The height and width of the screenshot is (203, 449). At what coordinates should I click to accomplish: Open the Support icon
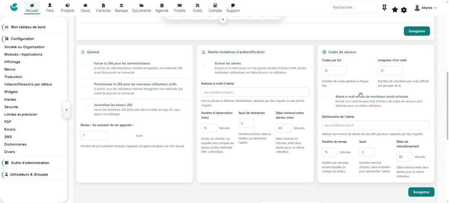[x=233, y=5]
